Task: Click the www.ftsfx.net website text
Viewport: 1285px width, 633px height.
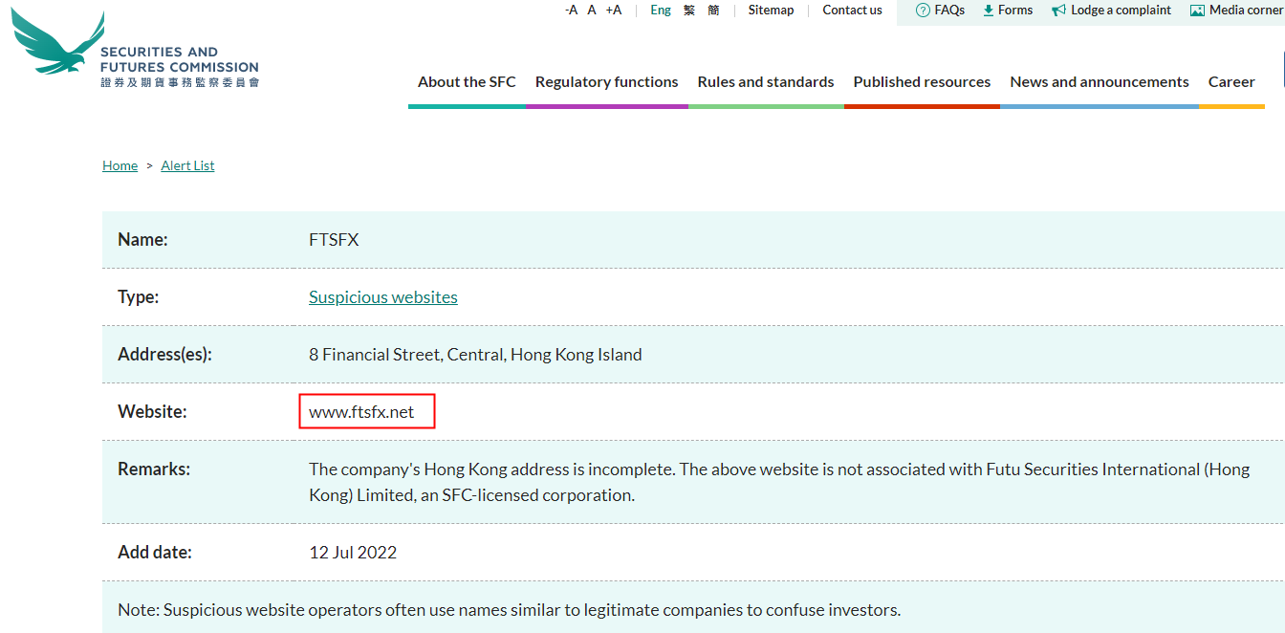Action: coord(361,412)
